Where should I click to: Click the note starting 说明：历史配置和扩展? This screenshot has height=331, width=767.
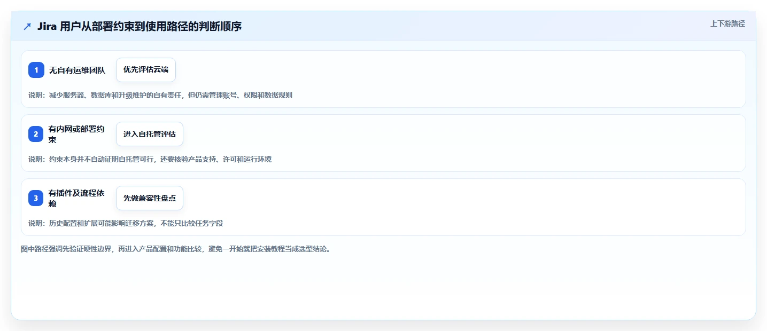pos(126,223)
